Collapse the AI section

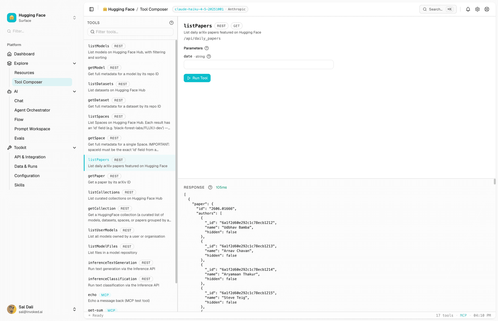(74, 91)
